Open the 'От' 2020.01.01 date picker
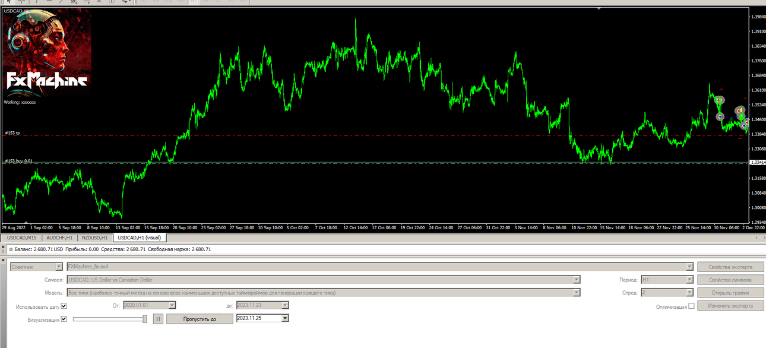Image resolution: width=766 pixels, height=348 pixels. (x=172, y=305)
